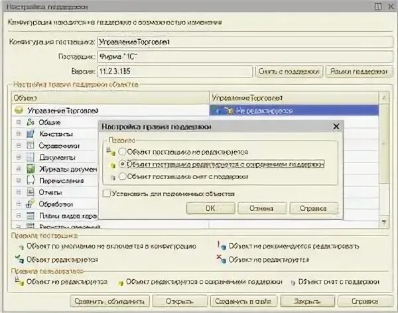Click the scrollbar down arrow of the object table

[384, 222]
